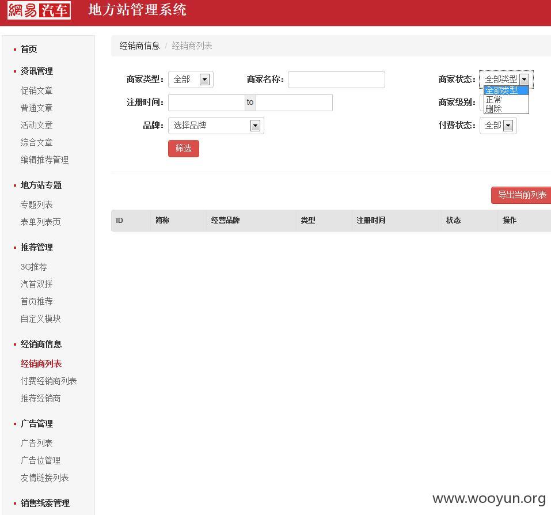Go to 首页 in sidebar
Viewport: 551px width, 515px height.
tap(28, 49)
